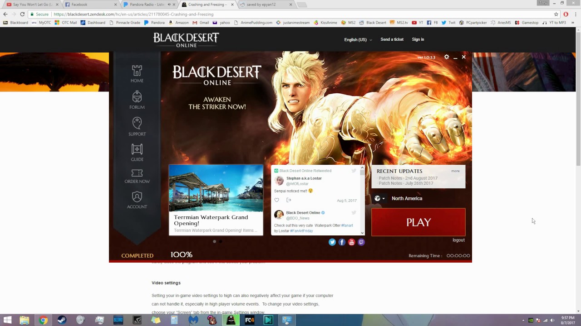Screen dimensions: 581x326
Task: Show hidden system tray icons
Action: click(523, 320)
